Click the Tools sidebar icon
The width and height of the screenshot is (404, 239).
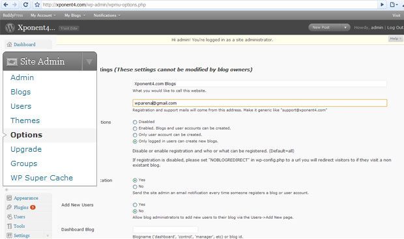point(9,226)
